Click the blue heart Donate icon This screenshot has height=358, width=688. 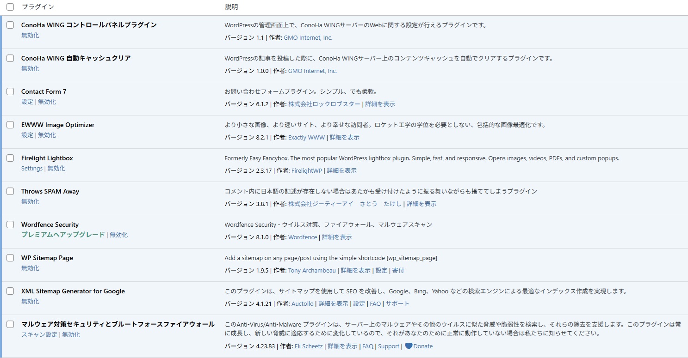409,346
